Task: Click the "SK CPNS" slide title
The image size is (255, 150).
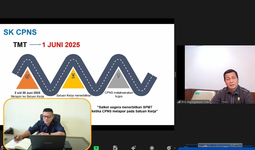Action: click(20, 32)
